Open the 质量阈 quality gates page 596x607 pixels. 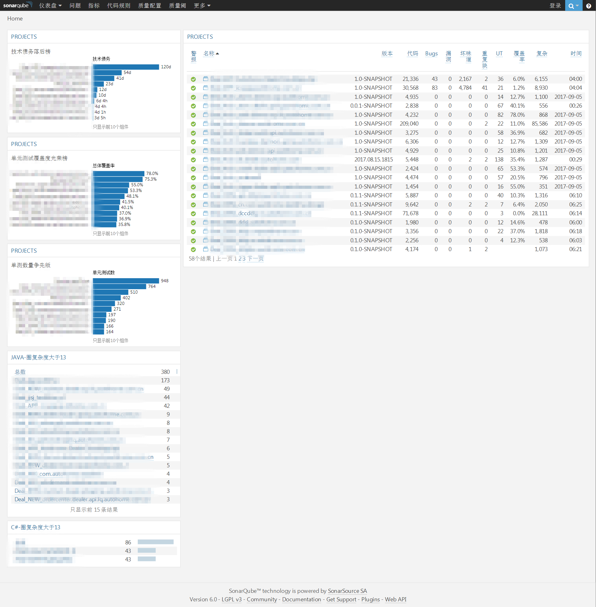[177, 6]
